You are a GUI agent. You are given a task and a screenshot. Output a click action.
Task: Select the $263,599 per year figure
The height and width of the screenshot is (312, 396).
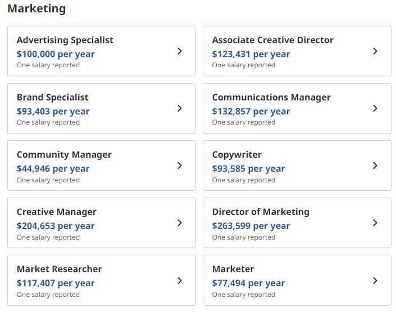[251, 226]
